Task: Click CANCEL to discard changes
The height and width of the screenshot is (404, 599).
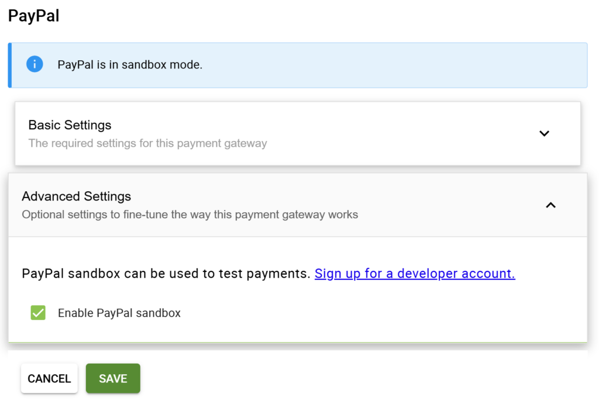Action: [49, 378]
